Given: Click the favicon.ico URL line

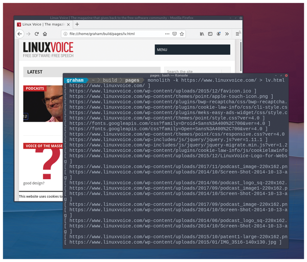Looking at the screenshot, I should click(160, 91).
